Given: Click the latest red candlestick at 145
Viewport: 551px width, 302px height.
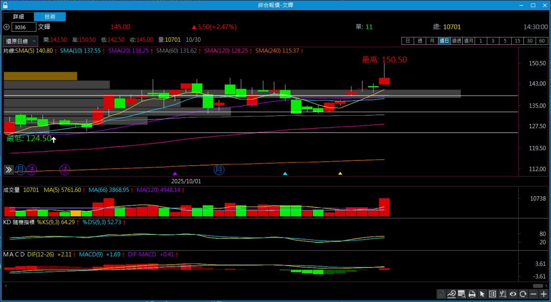Looking at the screenshot, I should coord(384,81).
